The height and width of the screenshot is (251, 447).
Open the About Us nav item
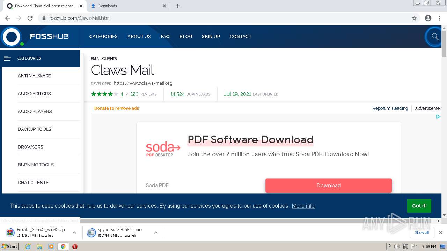coord(139,36)
